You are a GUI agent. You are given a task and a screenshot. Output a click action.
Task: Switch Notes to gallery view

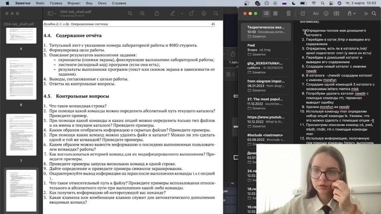click(275, 14)
